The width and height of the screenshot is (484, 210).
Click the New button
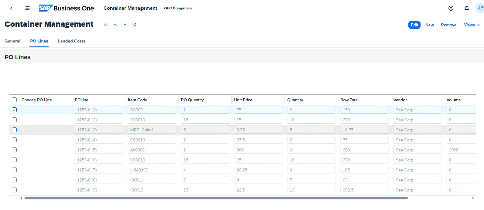[x=430, y=25]
